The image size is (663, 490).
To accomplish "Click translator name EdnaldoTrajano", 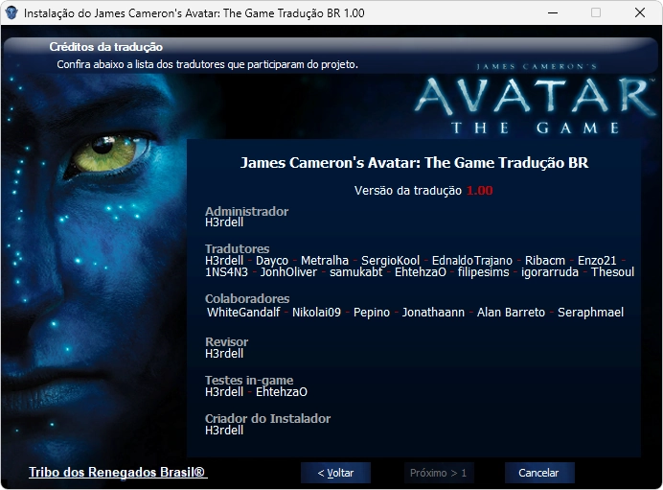I will [x=472, y=261].
